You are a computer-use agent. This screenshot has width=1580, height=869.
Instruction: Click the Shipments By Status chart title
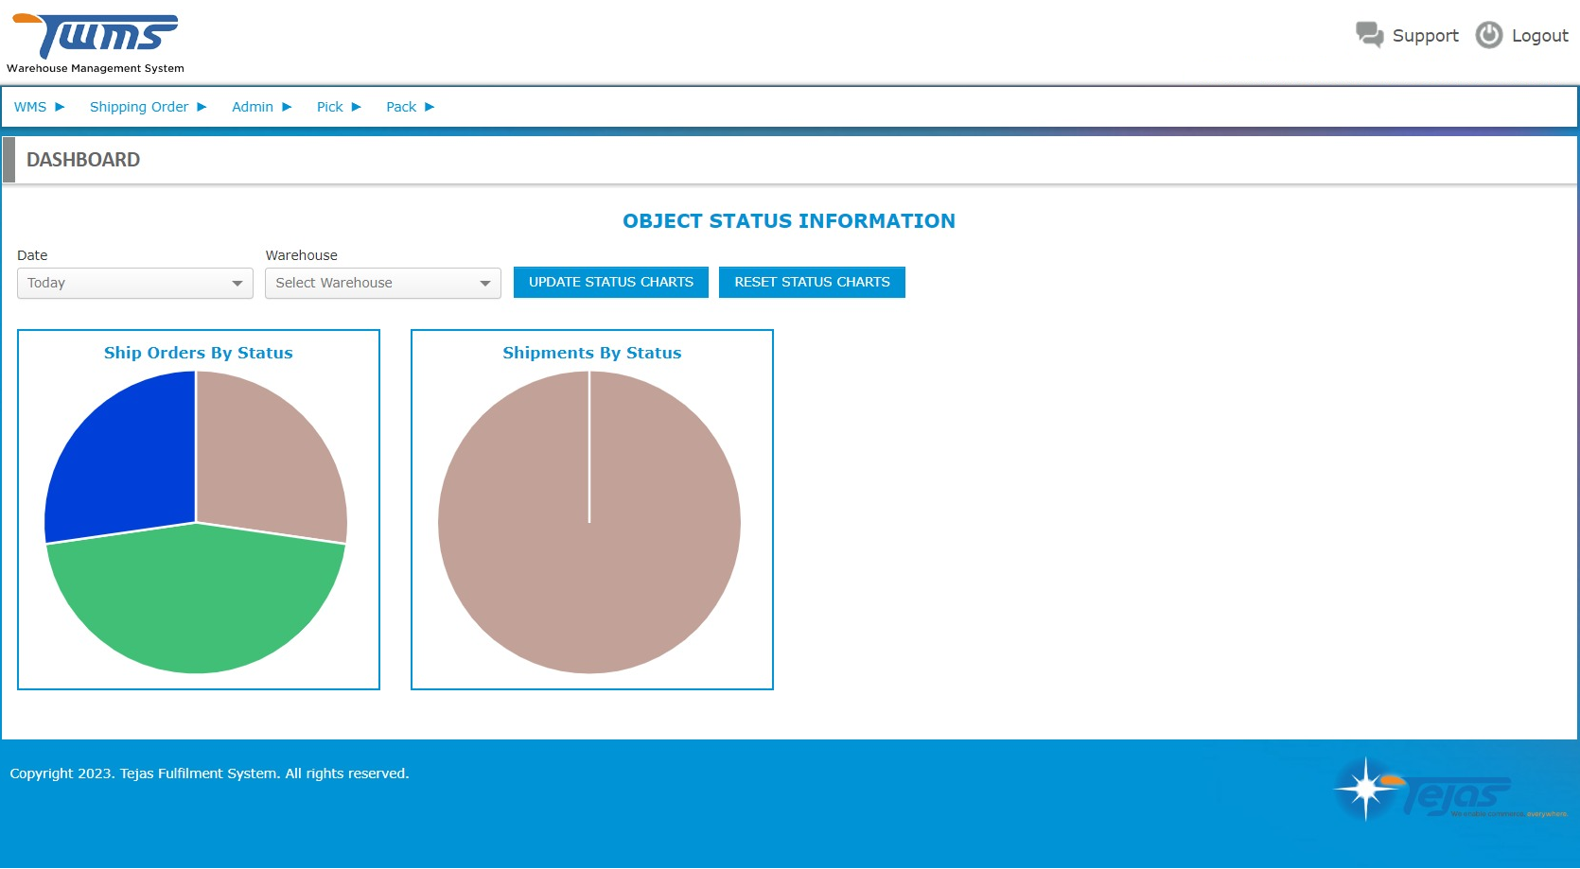tap(590, 352)
